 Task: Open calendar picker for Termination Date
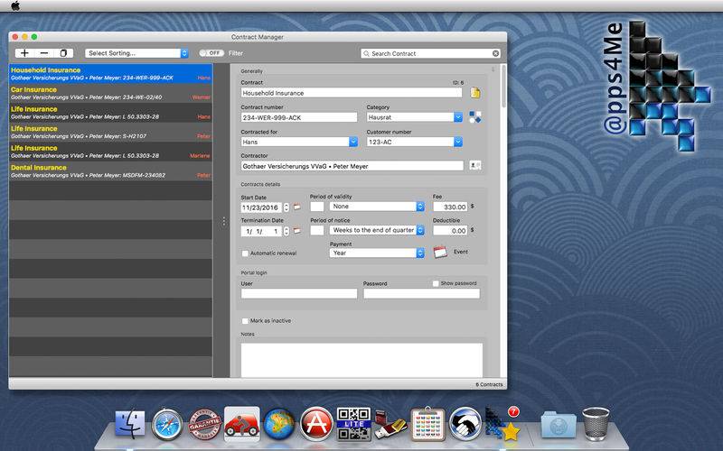click(x=297, y=231)
